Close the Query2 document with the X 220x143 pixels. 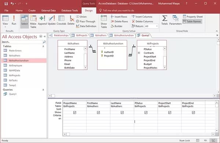coord(217,35)
